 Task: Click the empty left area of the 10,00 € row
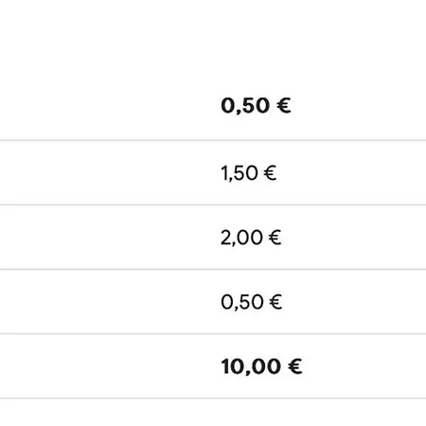[x=107, y=366]
